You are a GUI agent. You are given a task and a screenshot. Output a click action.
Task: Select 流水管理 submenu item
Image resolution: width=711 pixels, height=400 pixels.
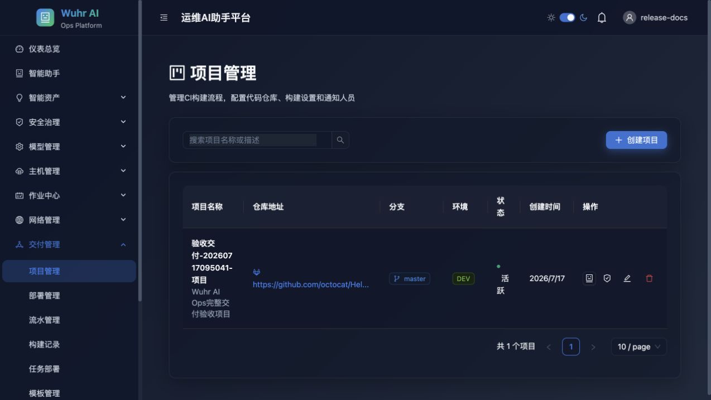tap(69, 320)
